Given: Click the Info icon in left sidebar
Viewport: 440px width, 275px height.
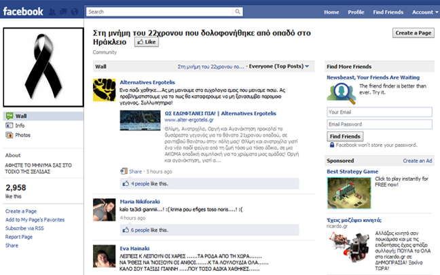Looking at the screenshot, I should coord(9,126).
